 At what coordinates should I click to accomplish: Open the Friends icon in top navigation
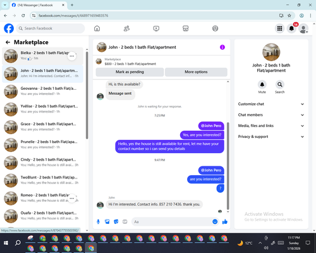pos(126,28)
